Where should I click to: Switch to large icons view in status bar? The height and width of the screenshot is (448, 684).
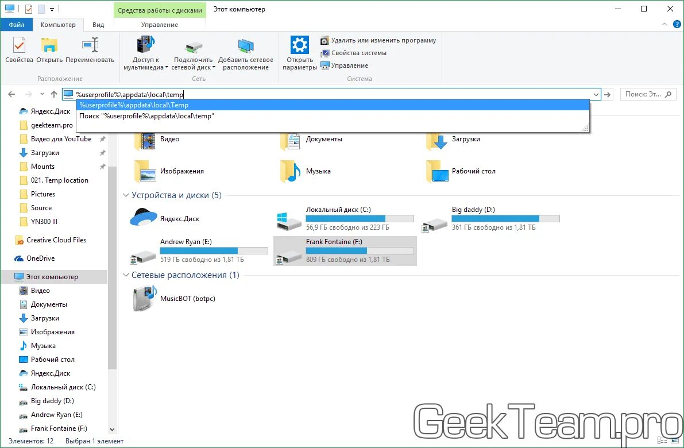(674, 441)
